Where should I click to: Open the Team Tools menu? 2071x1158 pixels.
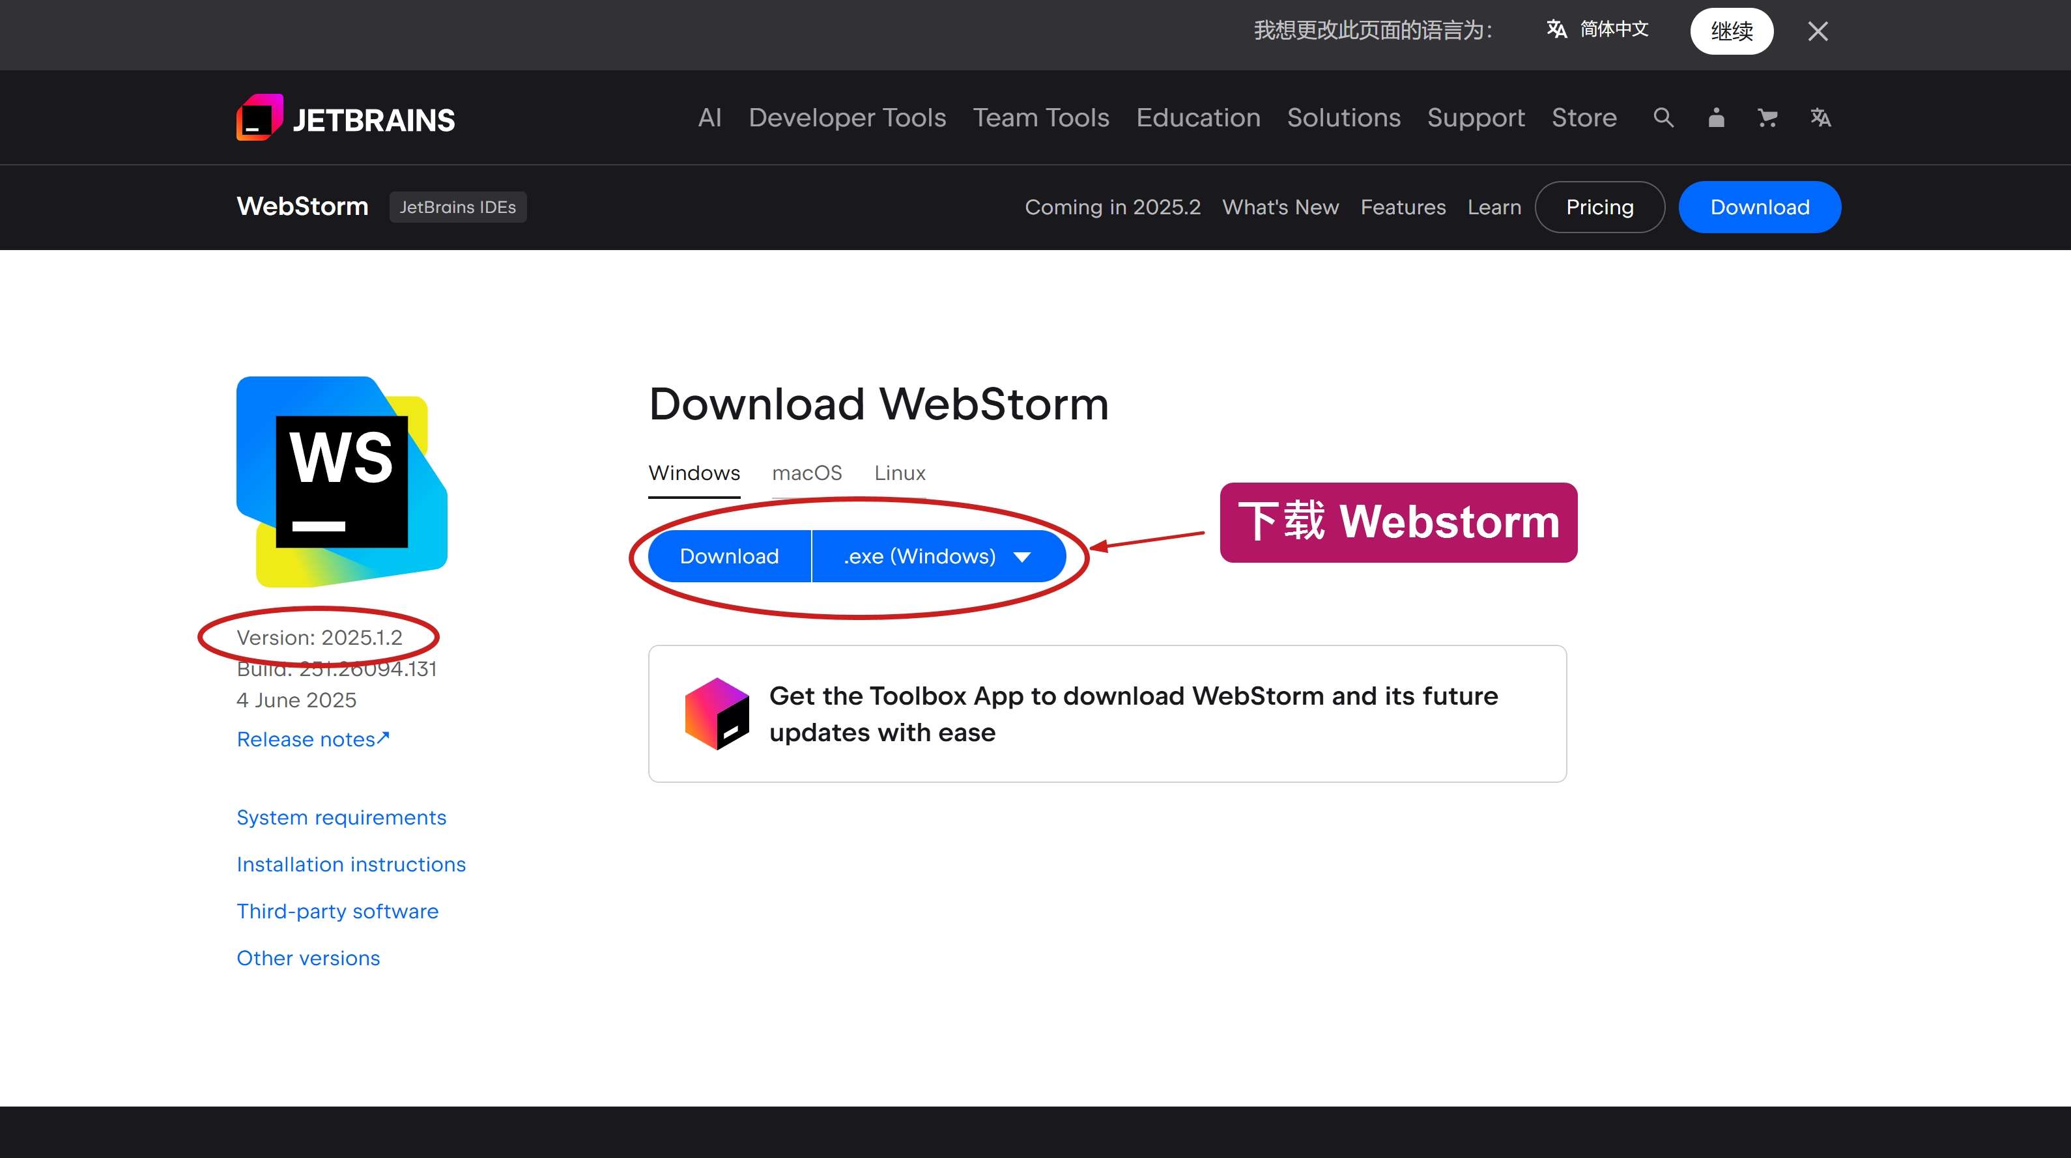(x=1041, y=118)
